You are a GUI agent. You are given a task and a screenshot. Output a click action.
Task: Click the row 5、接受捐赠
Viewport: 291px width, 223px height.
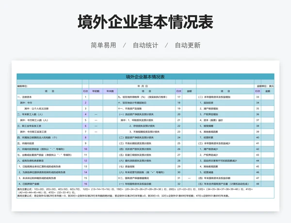point(226,126)
